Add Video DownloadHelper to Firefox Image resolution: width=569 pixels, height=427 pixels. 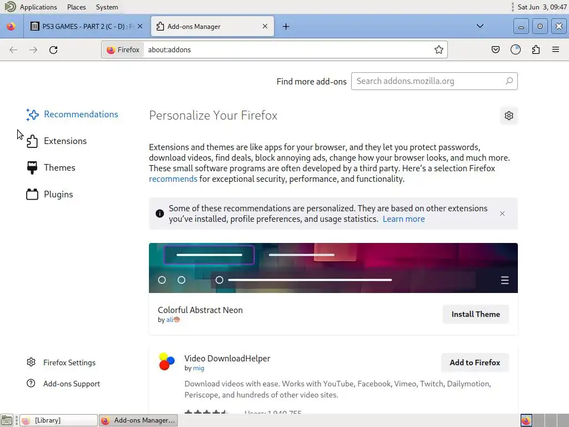[x=475, y=363]
